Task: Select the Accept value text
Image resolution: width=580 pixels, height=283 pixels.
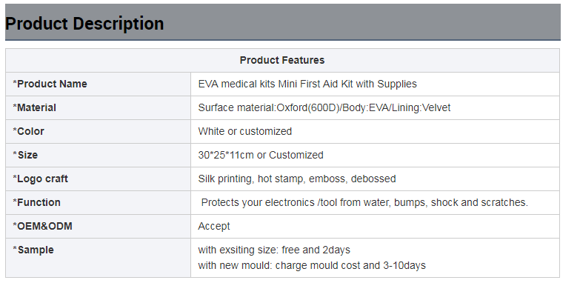Action: coord(214,226)
